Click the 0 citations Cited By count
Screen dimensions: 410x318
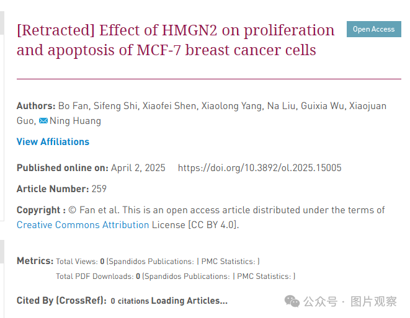tap(130, 301)
